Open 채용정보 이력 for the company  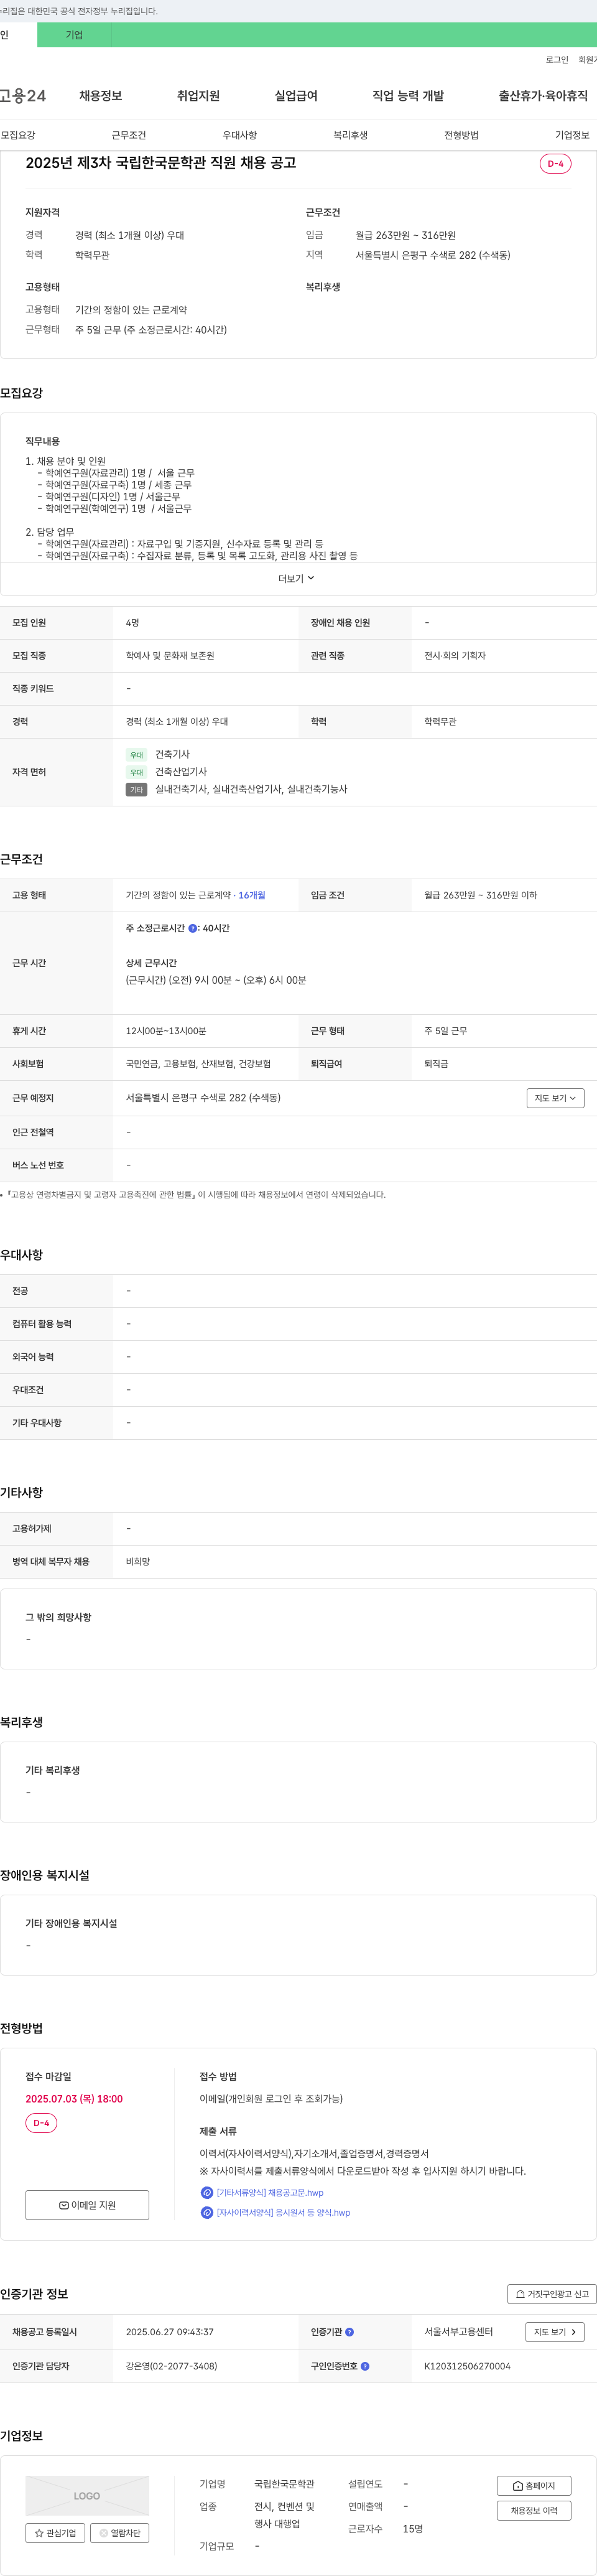534,2510
